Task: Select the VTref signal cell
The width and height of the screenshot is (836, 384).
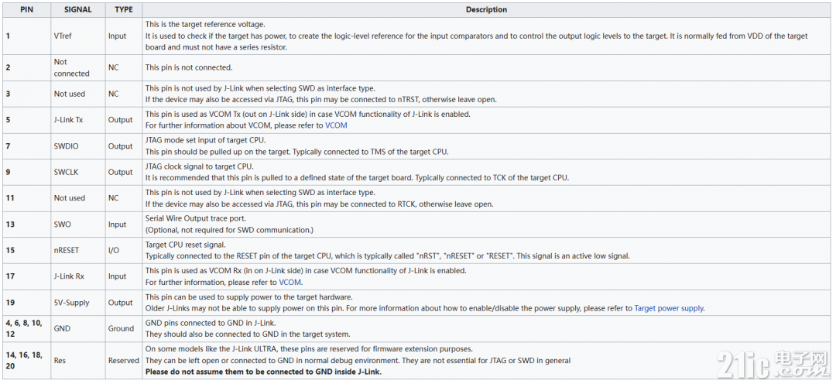Action: pyautogui.click(x=78, y=36)
